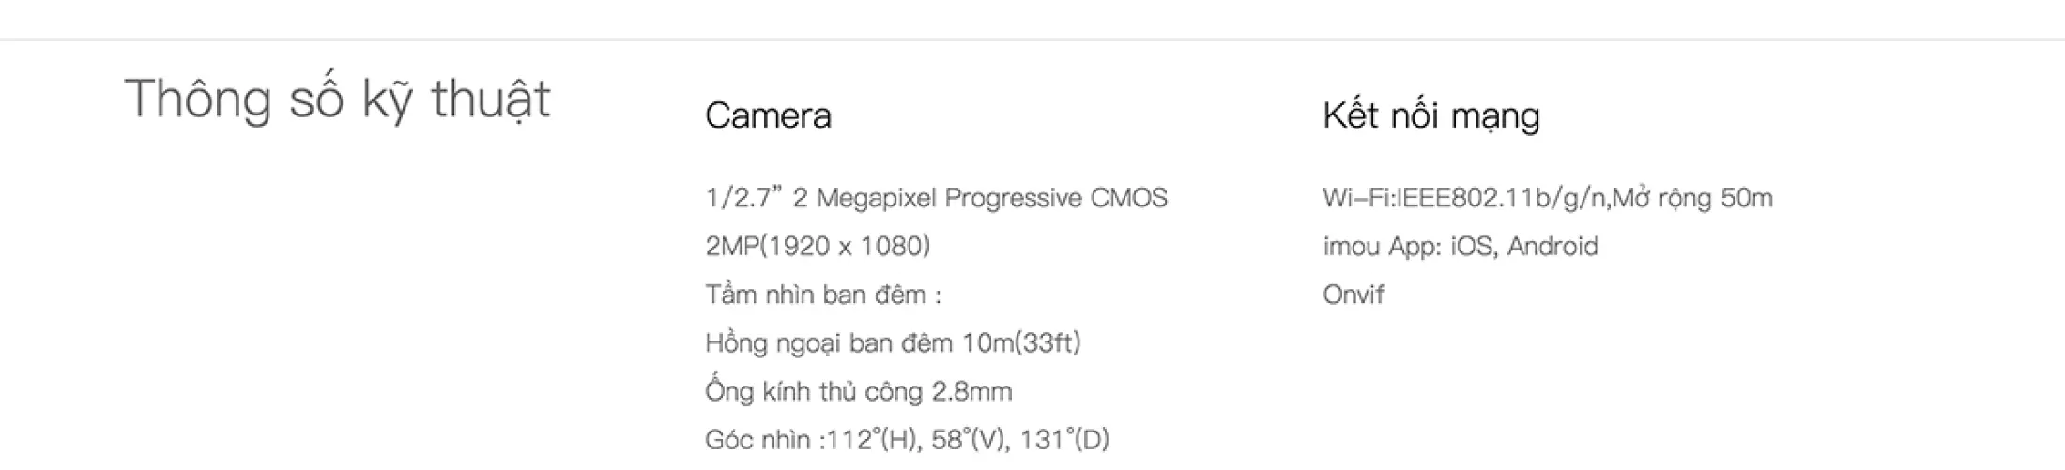
Task: Select the '1/2.7" 2 Megapixel Progressive CMOS' line
Action: coord(936,198)
